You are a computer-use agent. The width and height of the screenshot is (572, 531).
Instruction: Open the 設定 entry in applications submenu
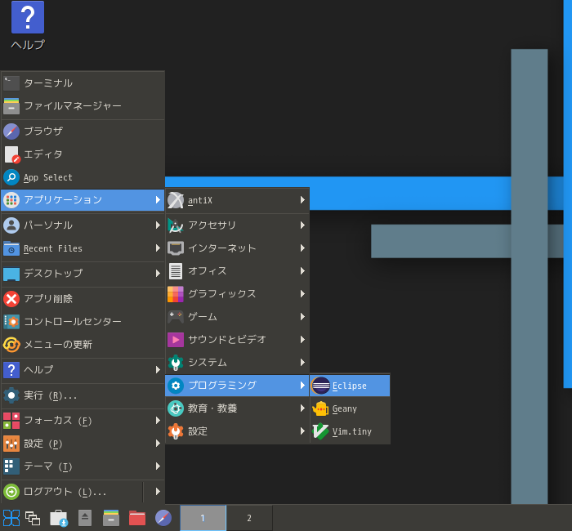238,431
